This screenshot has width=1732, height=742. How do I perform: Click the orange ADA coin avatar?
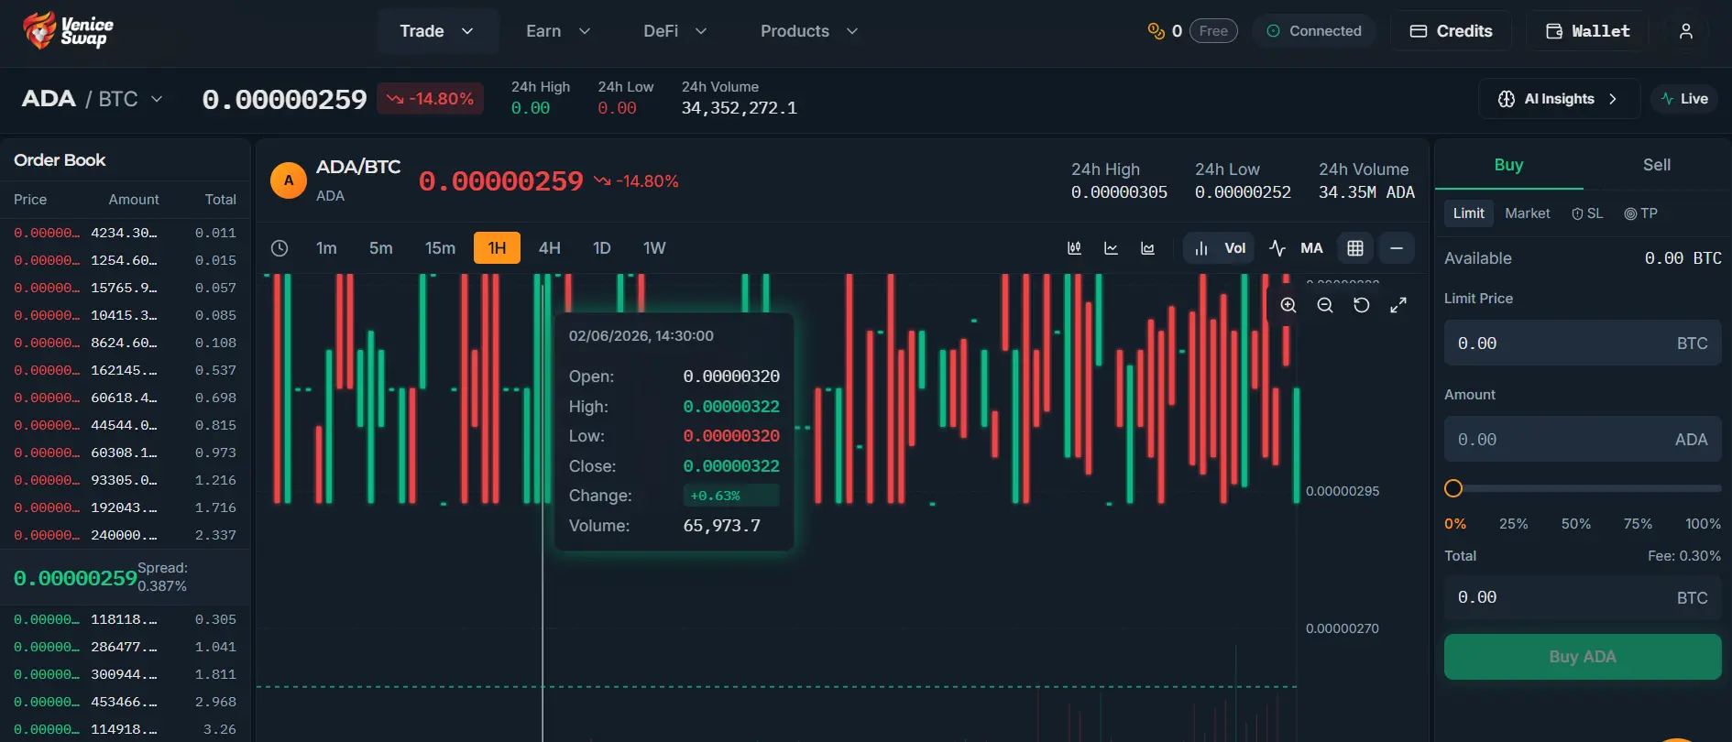tap(289, 180)
